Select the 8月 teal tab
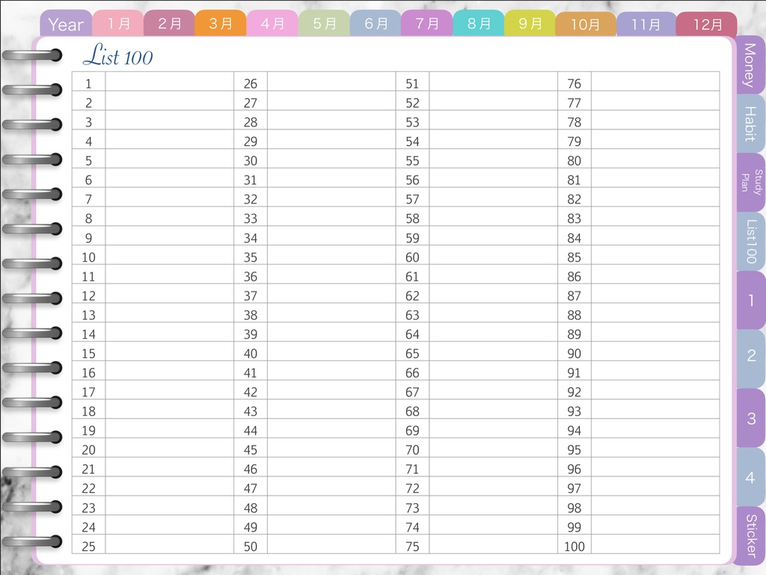 (x=479, y=23)
